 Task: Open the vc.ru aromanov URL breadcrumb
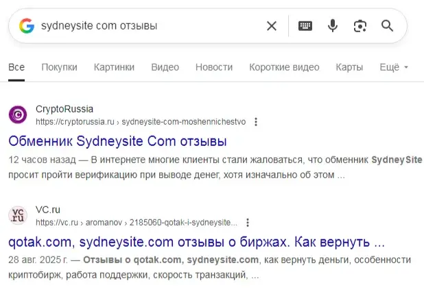tap(137, 223)
